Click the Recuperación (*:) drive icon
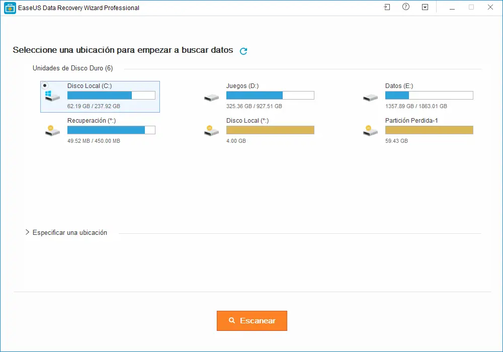The width and height of the screenshot is (503, 352). pos(52,131)
